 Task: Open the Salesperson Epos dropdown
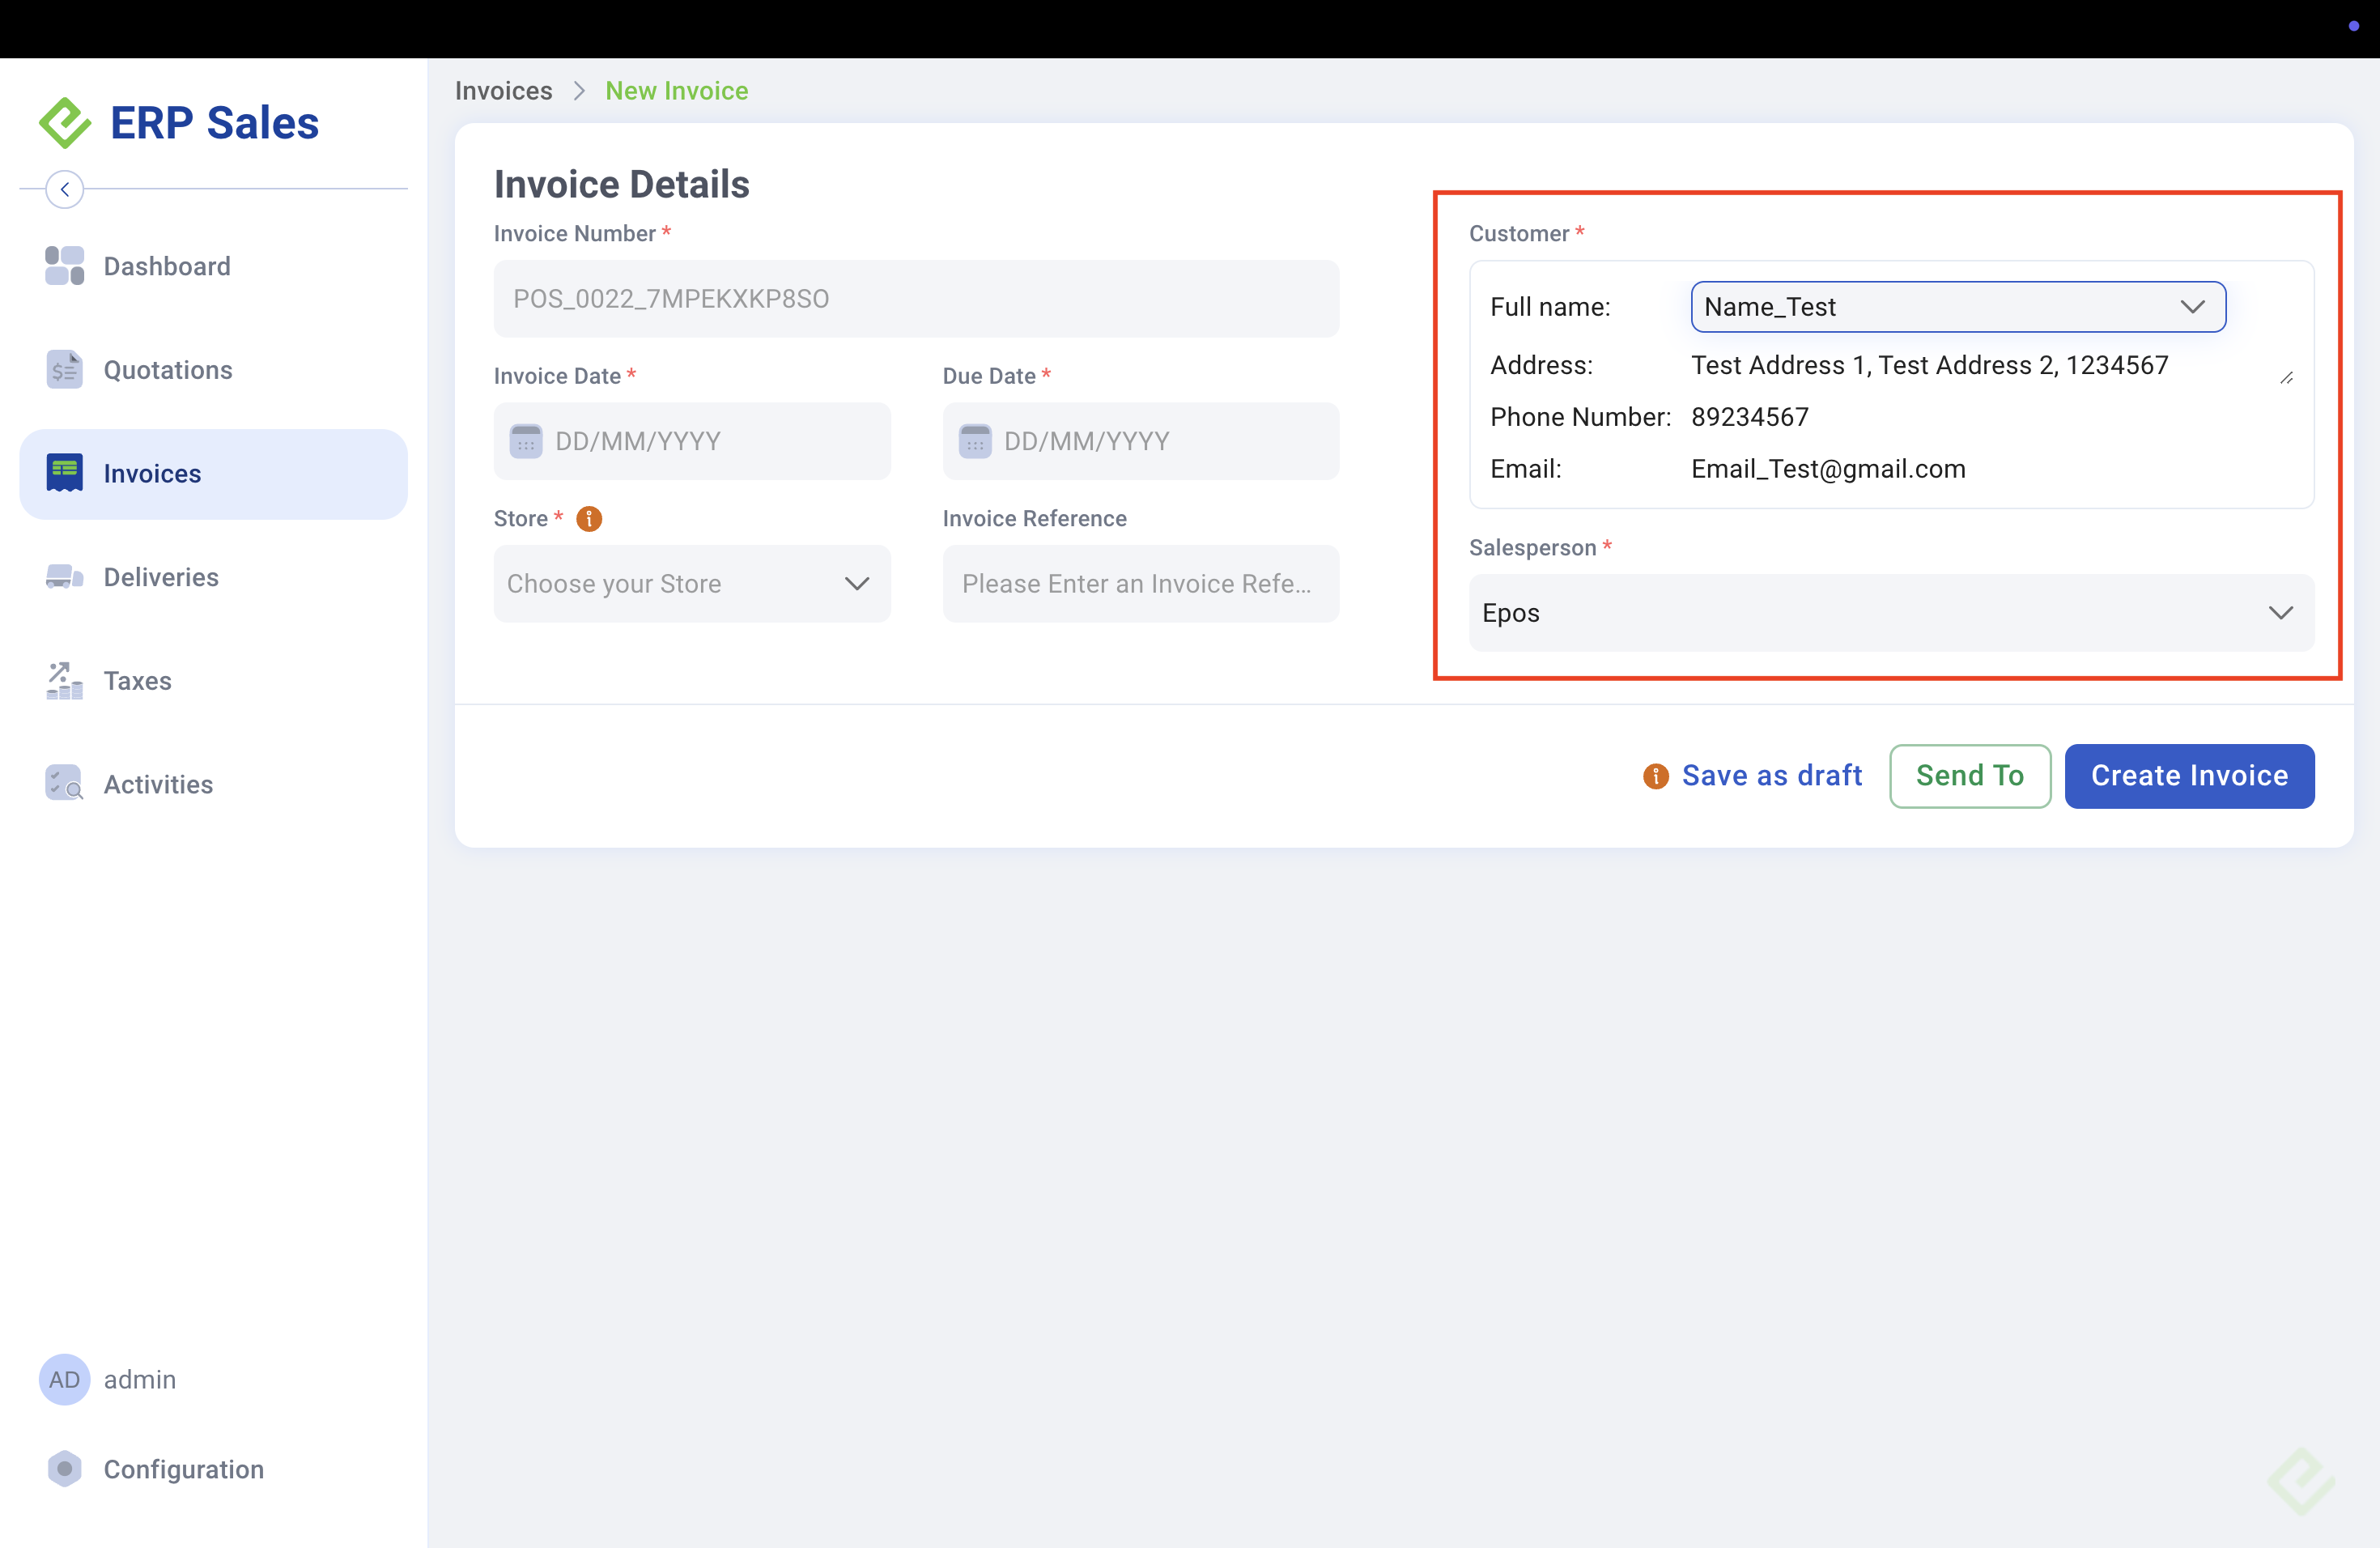click(x=1891, y=613)
